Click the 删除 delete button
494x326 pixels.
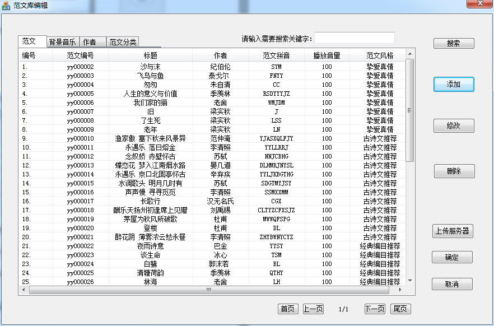coord(453,171)
